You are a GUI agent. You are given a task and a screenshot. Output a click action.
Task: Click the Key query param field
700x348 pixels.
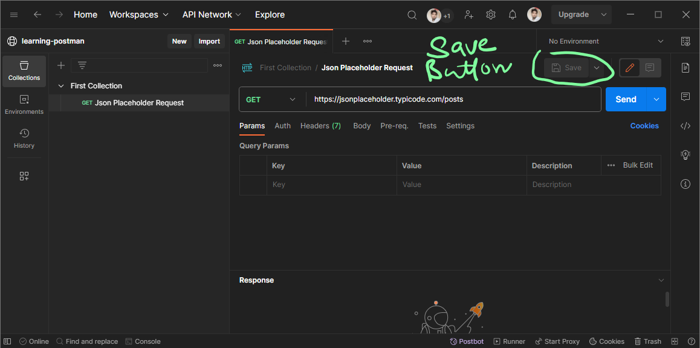[332, 185]
